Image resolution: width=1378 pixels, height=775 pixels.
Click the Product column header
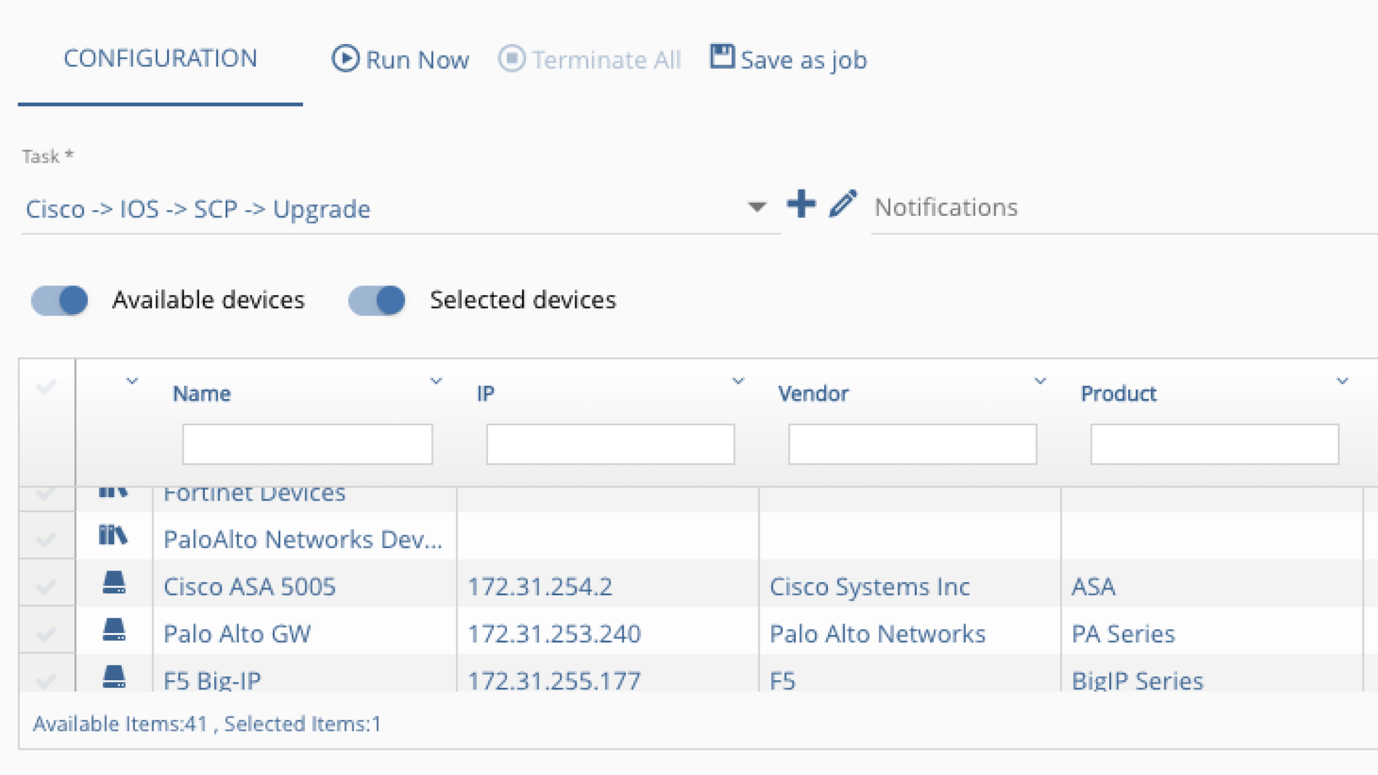(x=1118, y=394)
